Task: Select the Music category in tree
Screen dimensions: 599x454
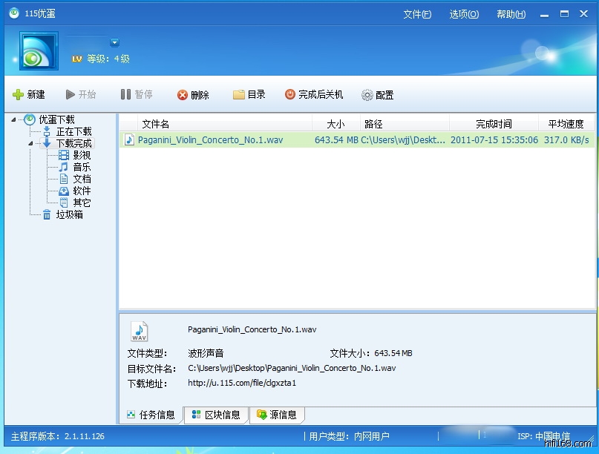Action: coord(81,167)
